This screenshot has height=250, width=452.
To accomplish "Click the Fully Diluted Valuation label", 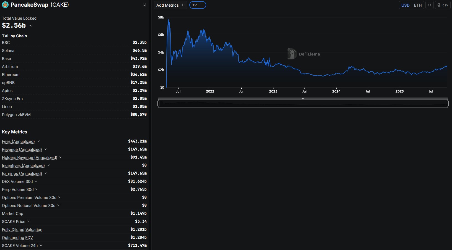I will 22,230.
